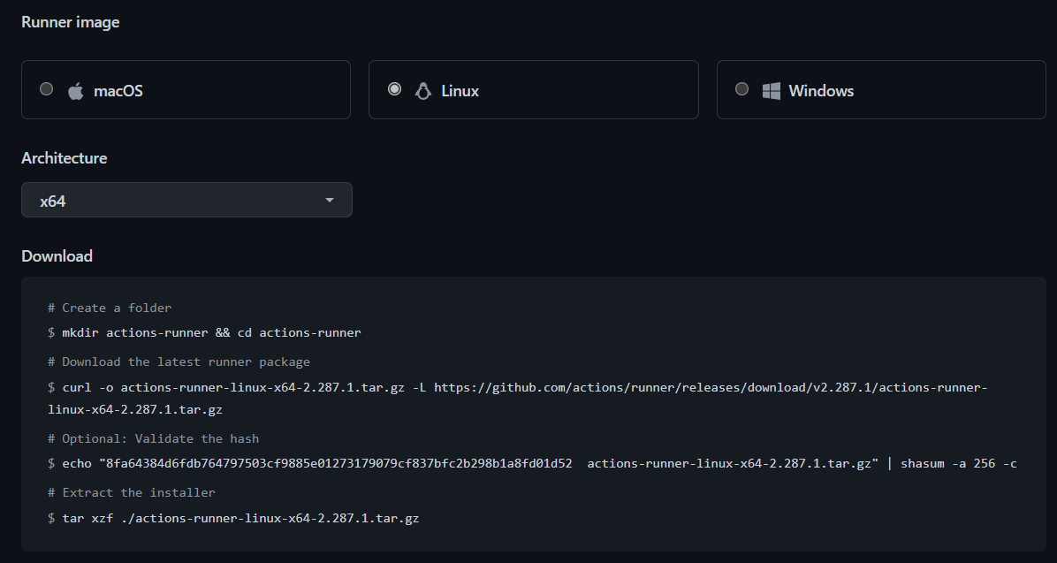Screen dimensions: 1057x563
Task: Click the Download section heading
Action: coord(57,256)
